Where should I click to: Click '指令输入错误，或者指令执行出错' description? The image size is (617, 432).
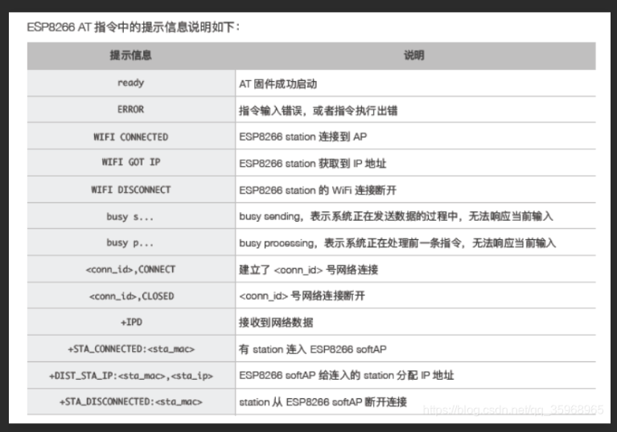[x=318, y=110]
